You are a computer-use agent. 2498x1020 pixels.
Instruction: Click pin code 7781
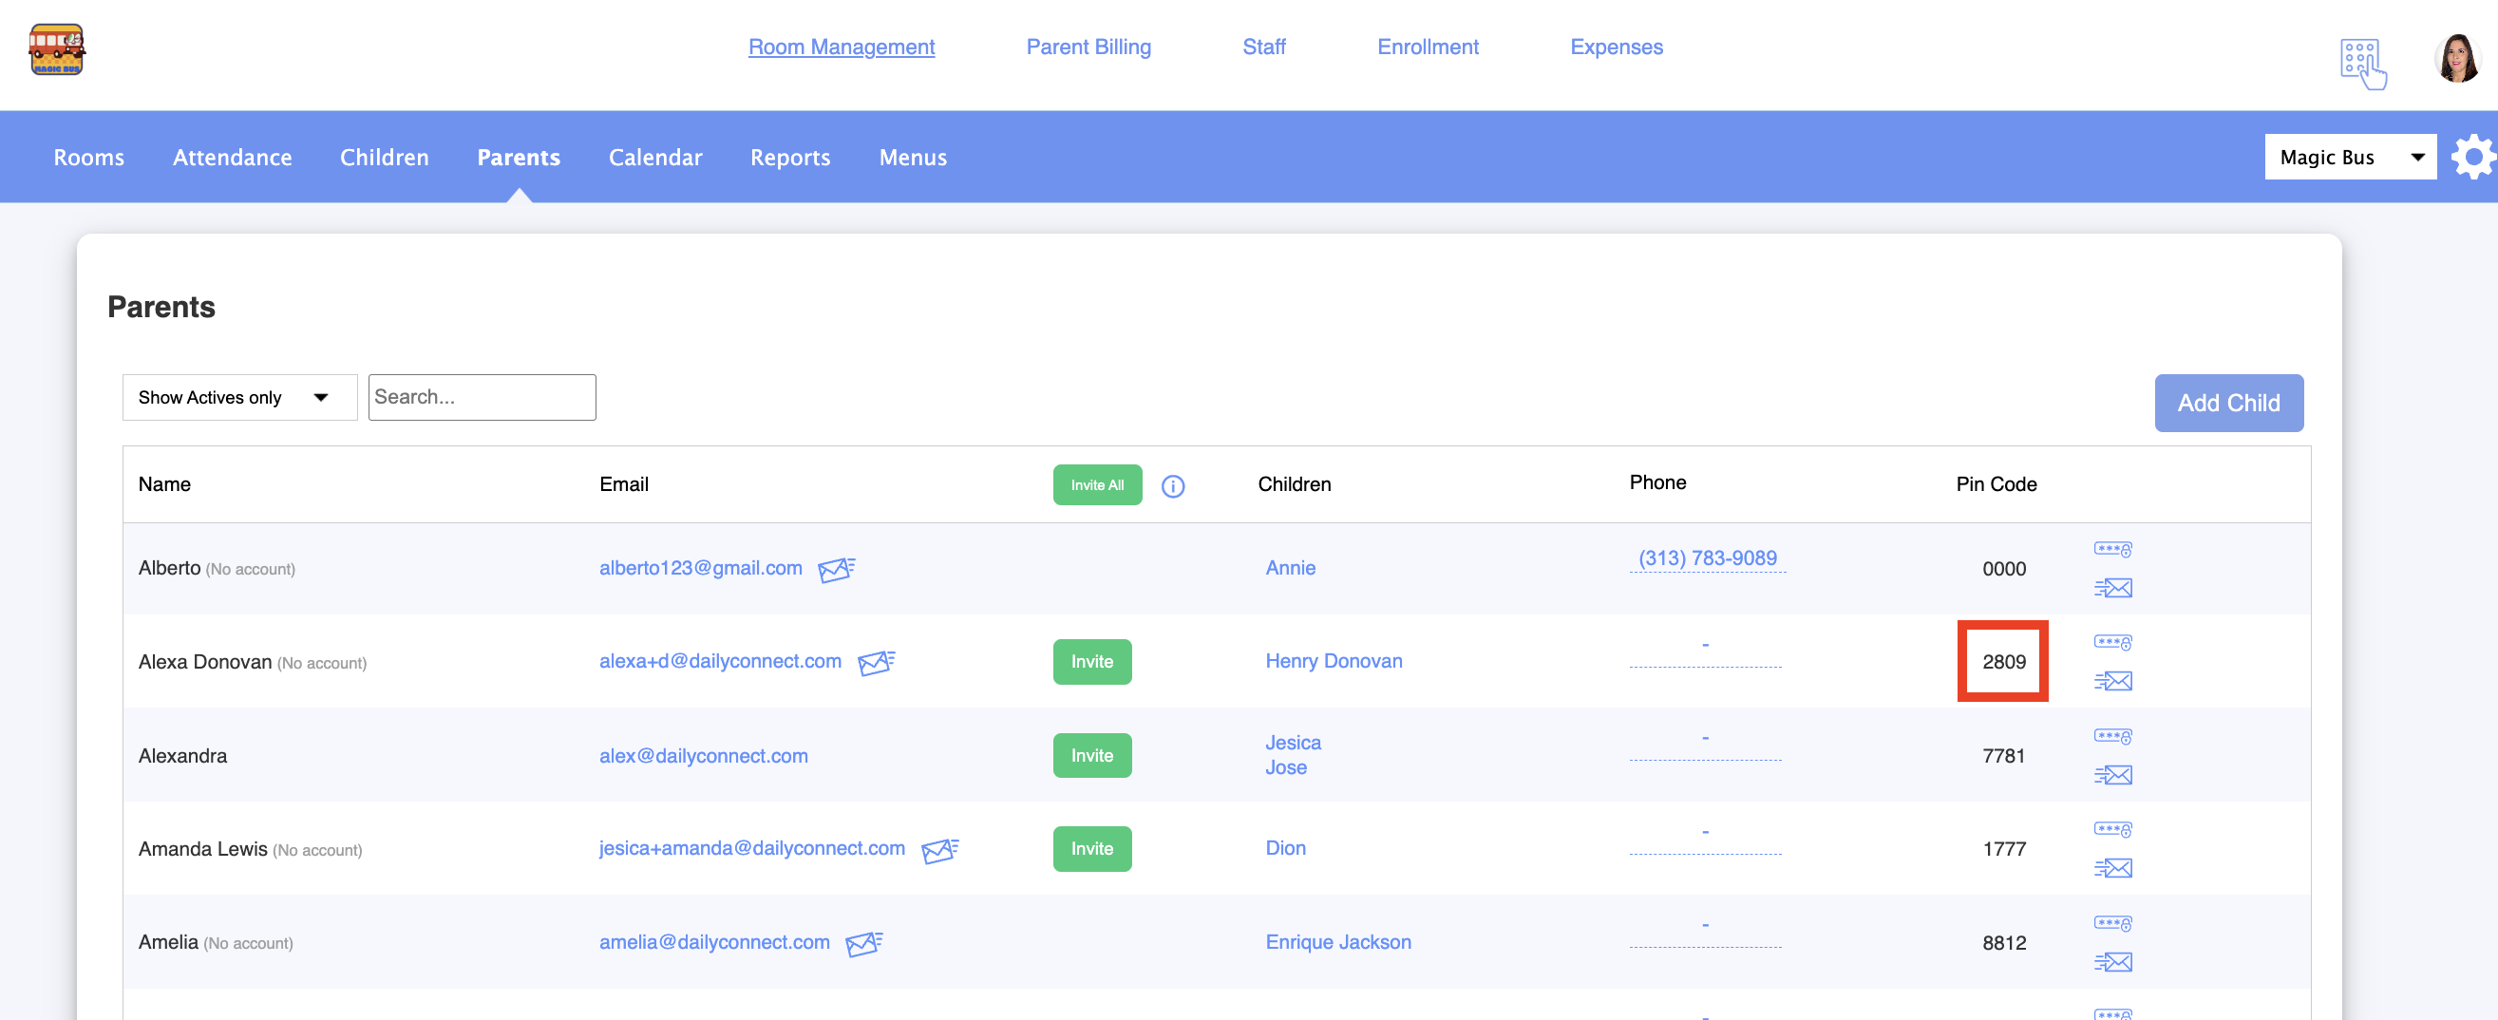(2003, 756)
